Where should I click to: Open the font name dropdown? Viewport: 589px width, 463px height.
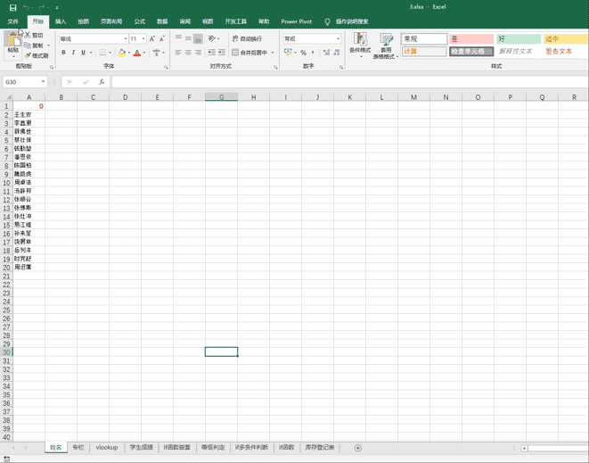coord(126,38)
